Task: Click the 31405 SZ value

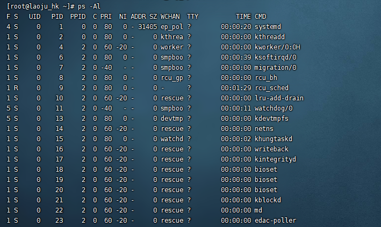Action: (x=147, y=26)
